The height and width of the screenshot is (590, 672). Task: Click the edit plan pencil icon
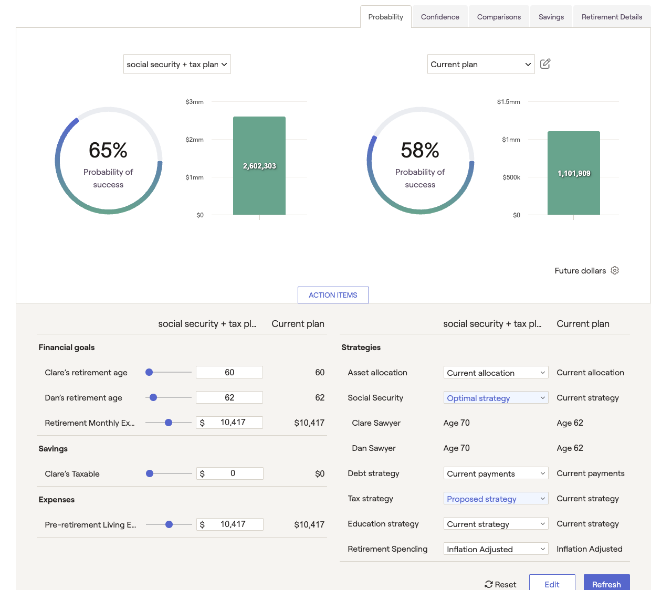(545, 64)
